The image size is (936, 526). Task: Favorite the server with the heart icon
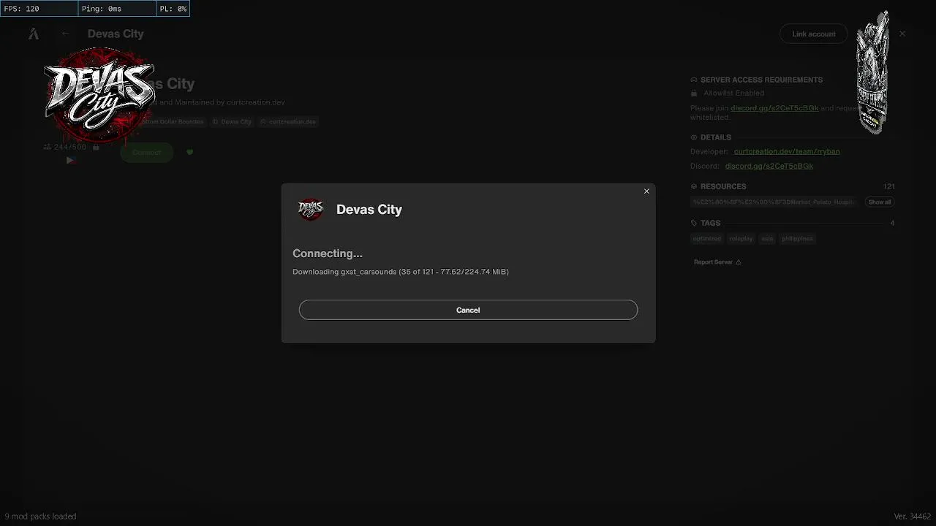point(190,152)
